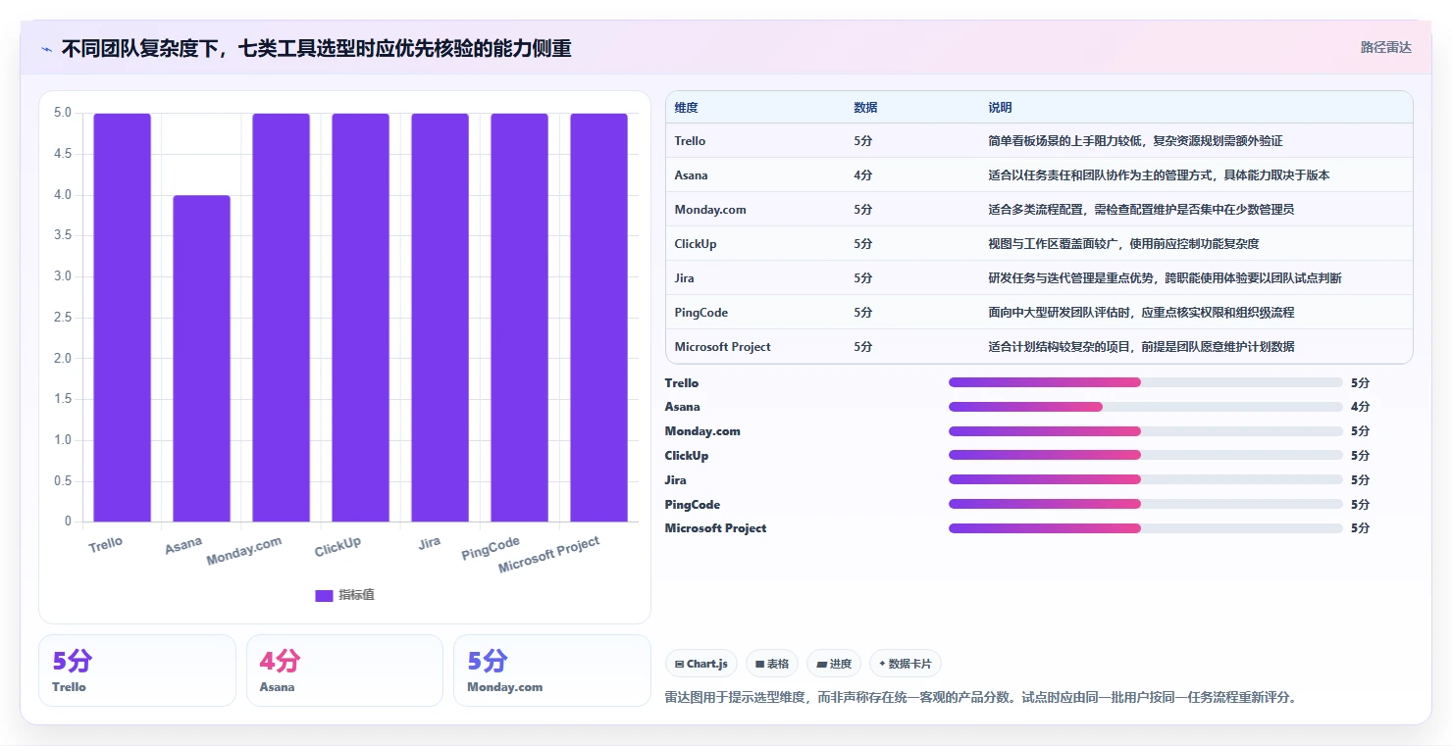Click the description starting 适合多类流程配置
1452x746 pixels.
(1141, 210)
